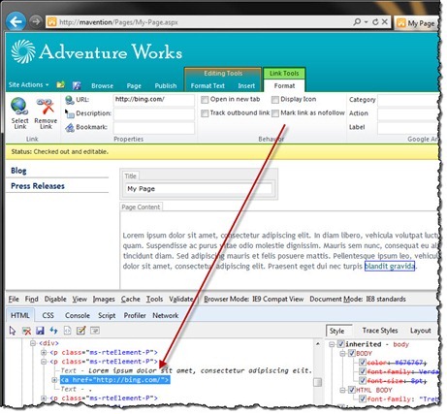Open the address bar search dropdown arrow
Image resolution: width=447 pixels, height=414 pixels.
366,22
